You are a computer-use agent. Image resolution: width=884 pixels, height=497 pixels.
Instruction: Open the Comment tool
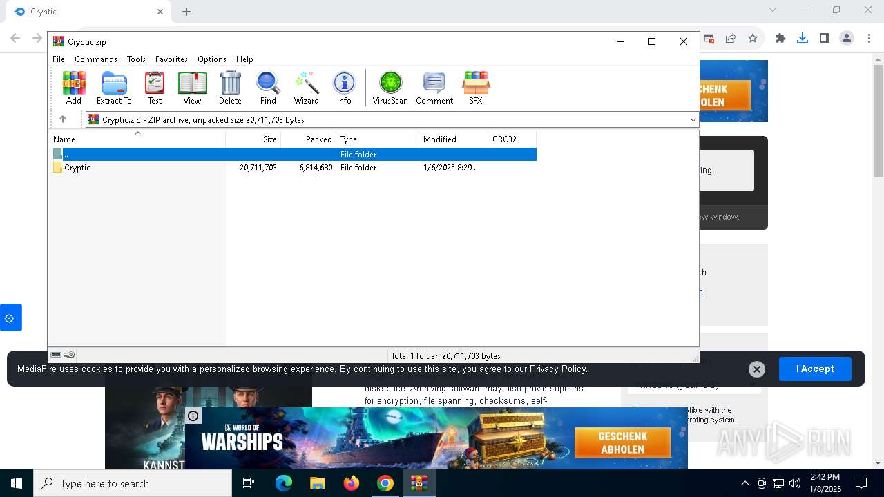tap(434, 88)
